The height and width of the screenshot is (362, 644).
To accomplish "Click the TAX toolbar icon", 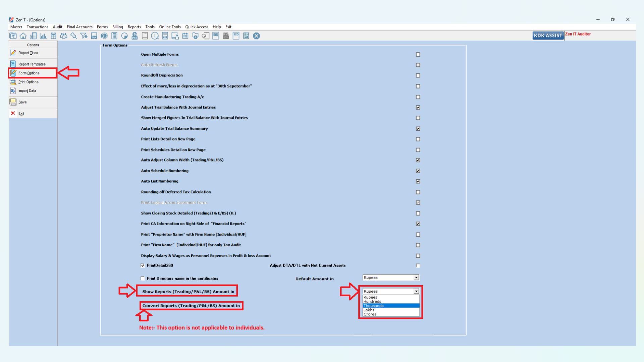I will (94, 36).
